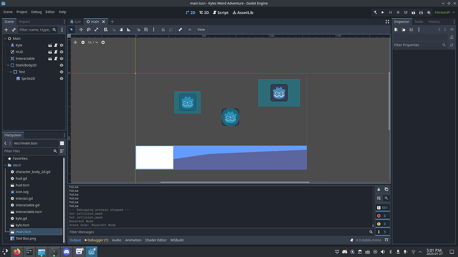The width and height of the screenshot is (458, 257).
Task: Open the Shader Editor panel
Action: pos(156,240)
